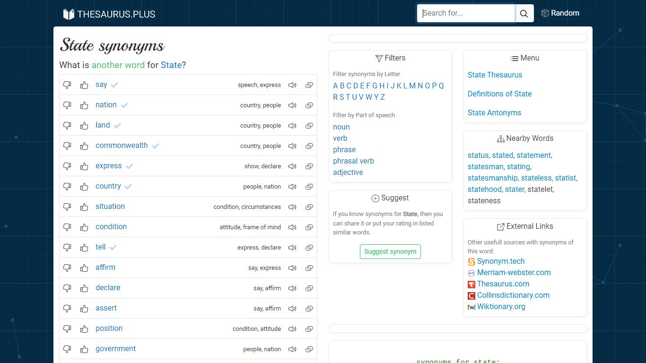Open nearby word 'statesmanship'
This screenshot has width=646, height=363.
[x=492, y=178]
